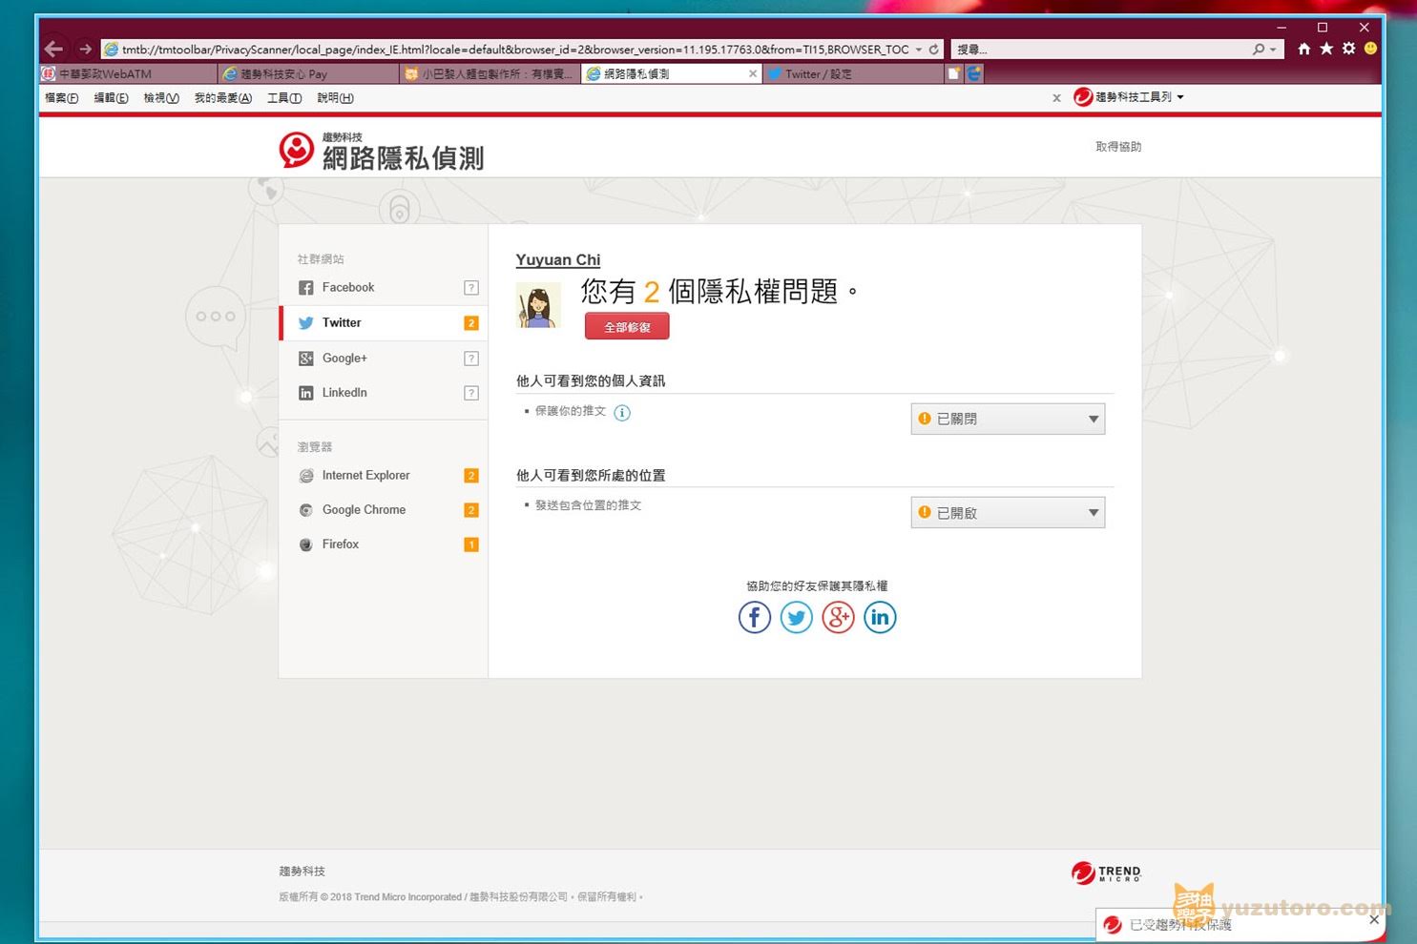1417x944 pixels.
Task: Click into the browser address bar URL
Action: coord(515,50)
